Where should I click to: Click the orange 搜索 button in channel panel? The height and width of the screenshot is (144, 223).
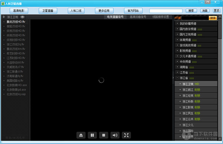tap(213, 18)
